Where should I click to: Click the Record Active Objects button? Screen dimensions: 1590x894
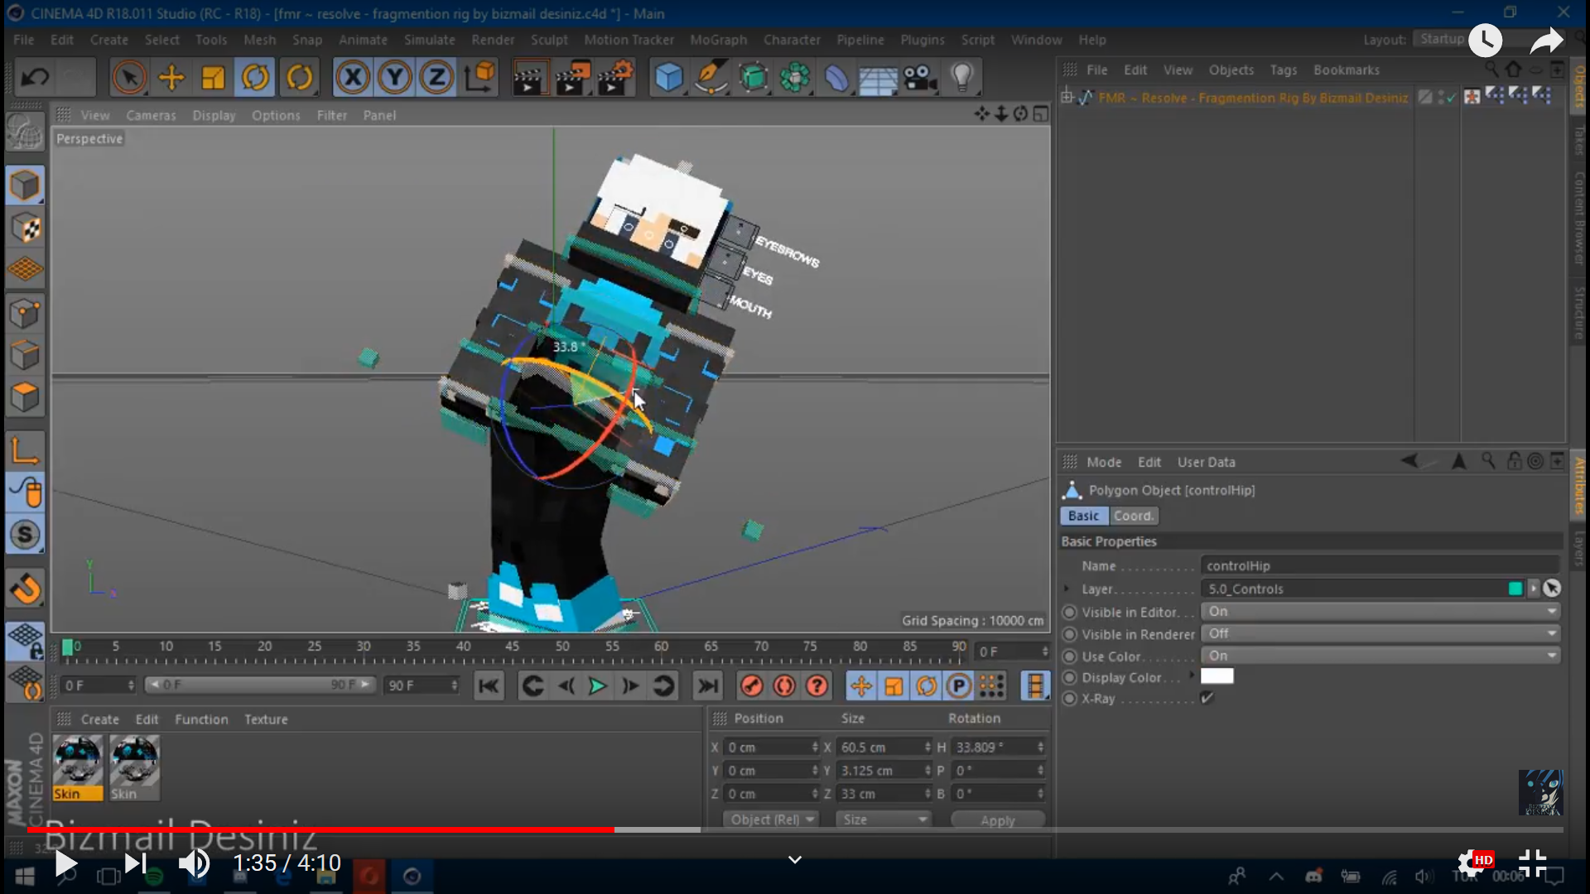(752, 686)
